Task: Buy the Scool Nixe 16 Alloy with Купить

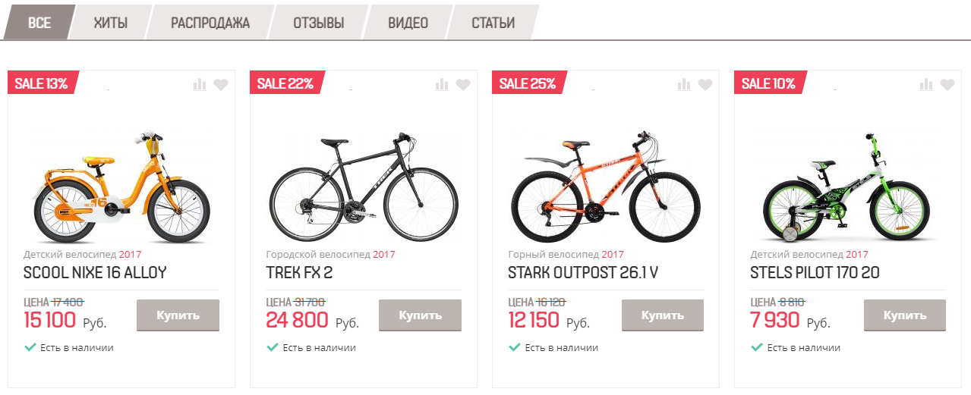Action: (x=178, y=315)
